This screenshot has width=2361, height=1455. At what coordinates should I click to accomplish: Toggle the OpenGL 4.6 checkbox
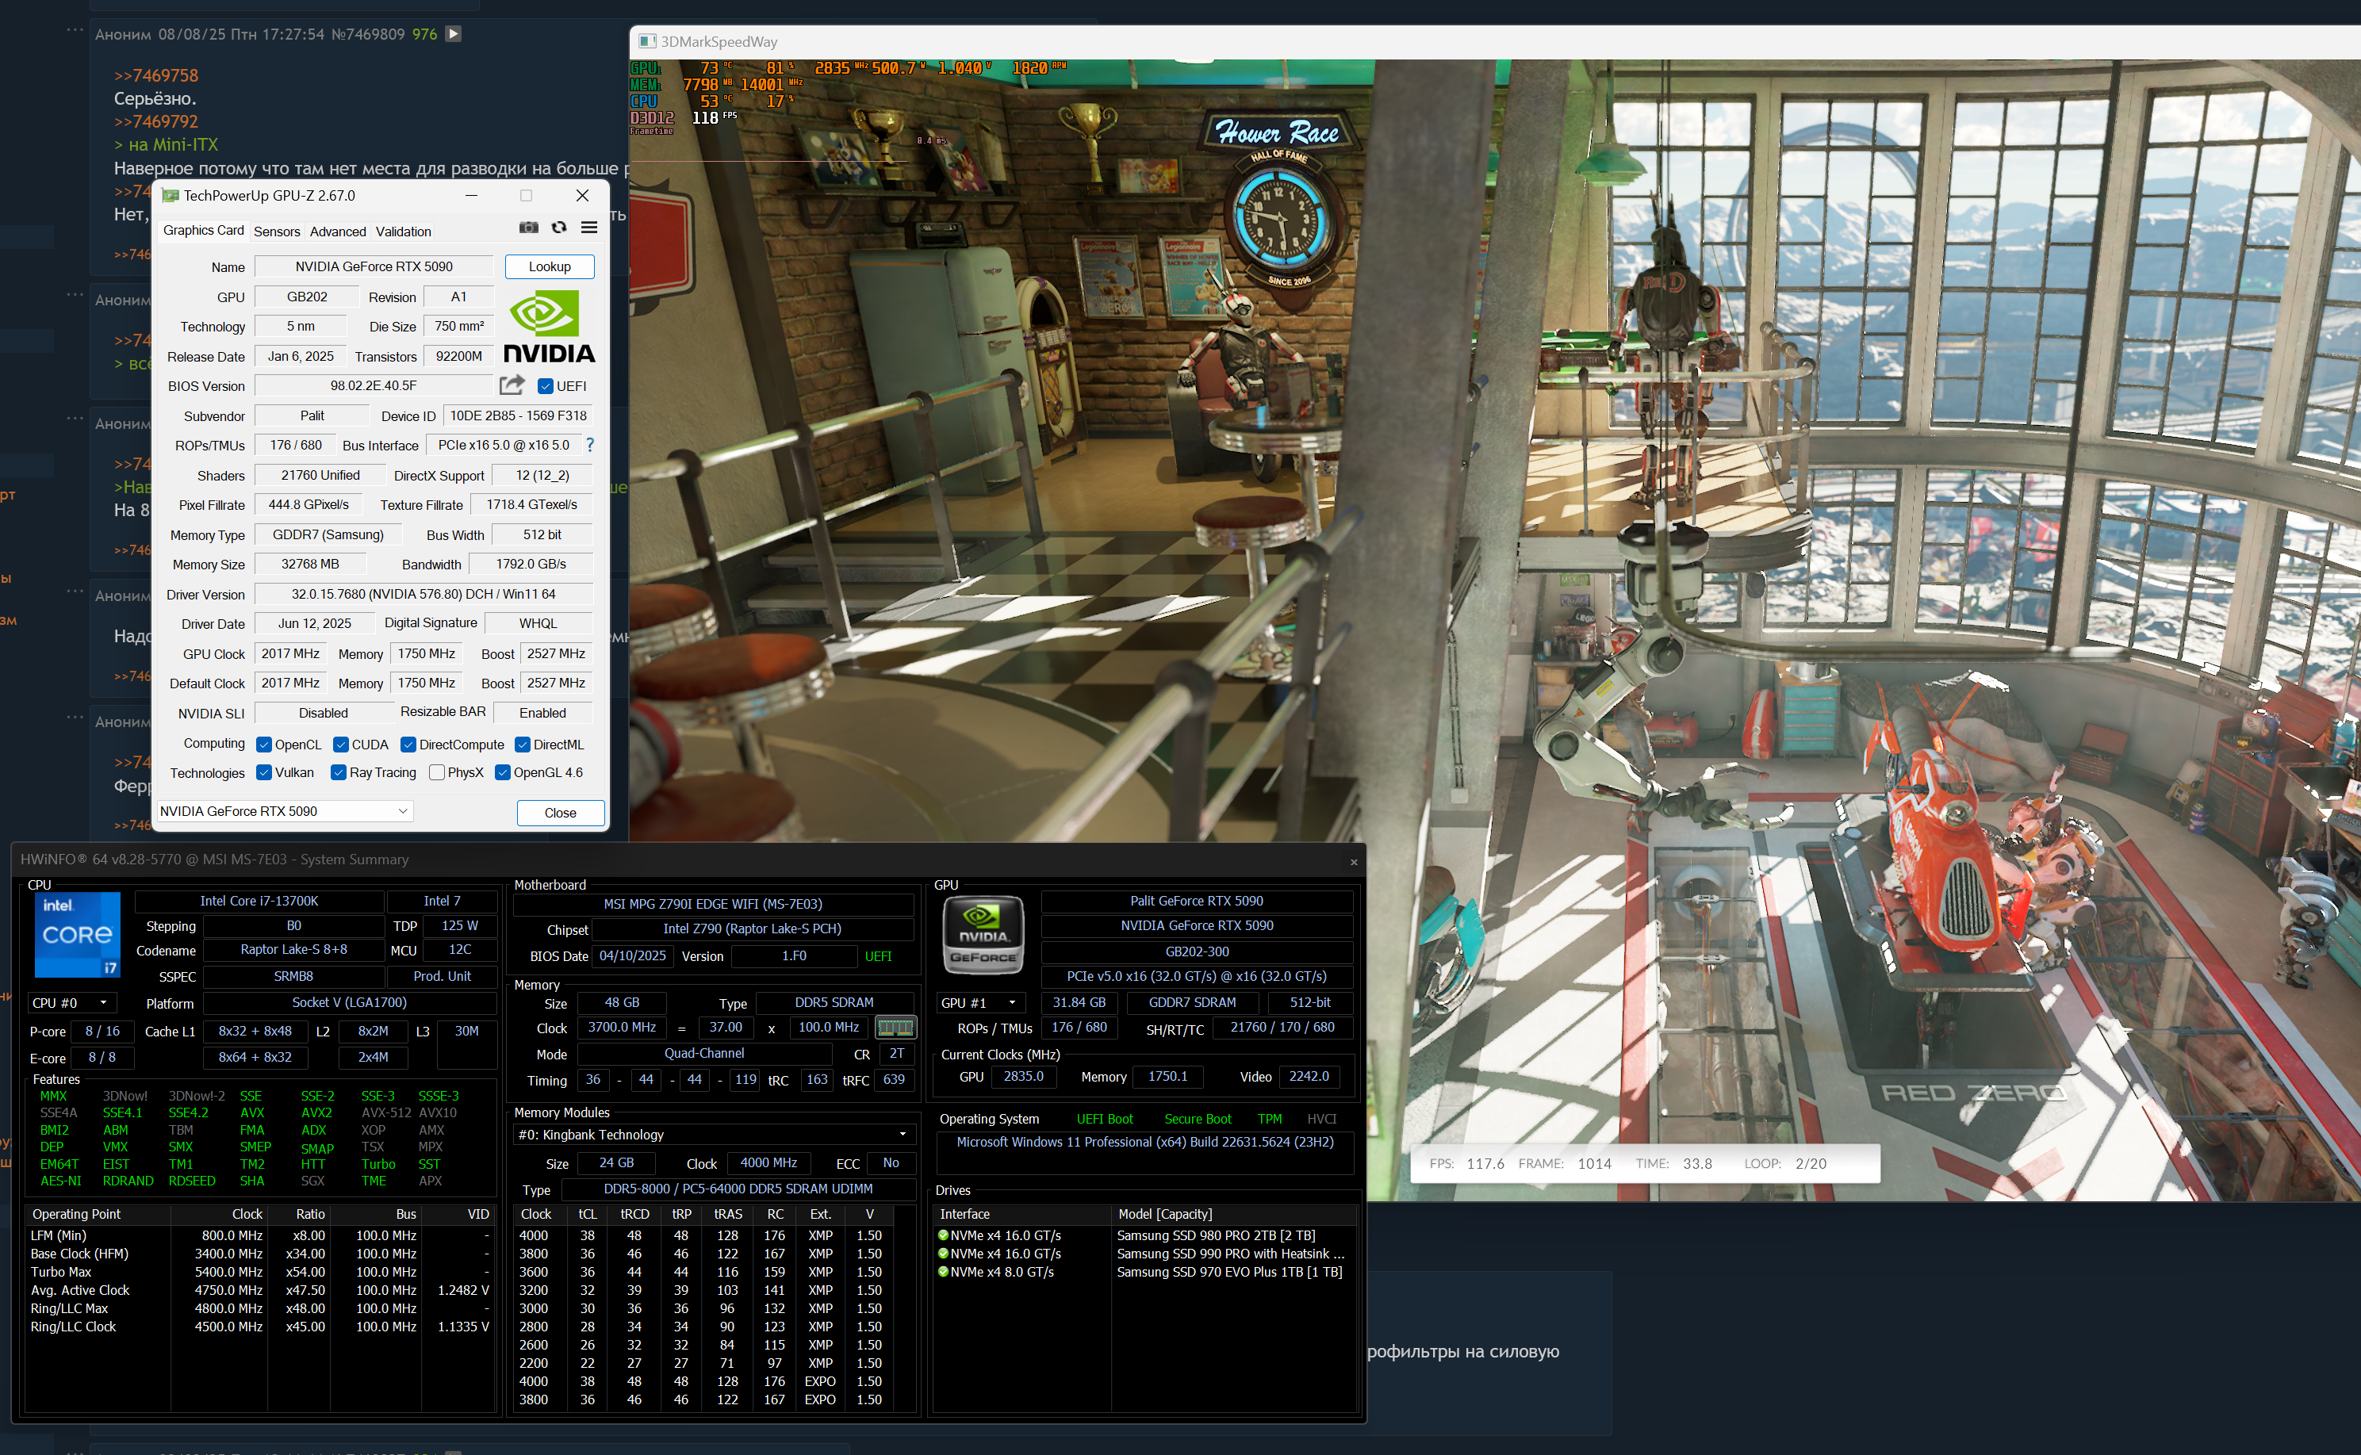coord(503,773)
